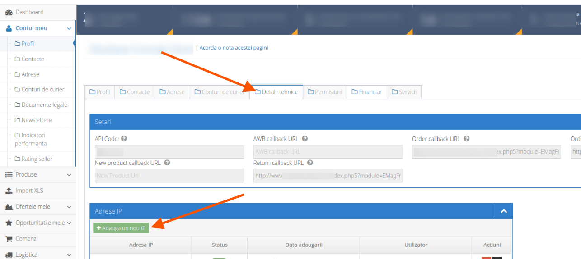Switch to the Adrese tab
The image size is (581, 259).
click(172, 92)
